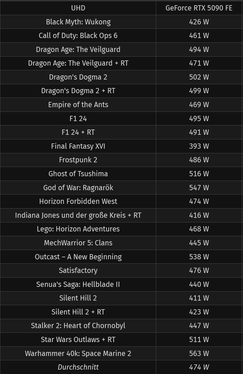Click the UHD column header

pyautogui.click(x=78, y=8)
